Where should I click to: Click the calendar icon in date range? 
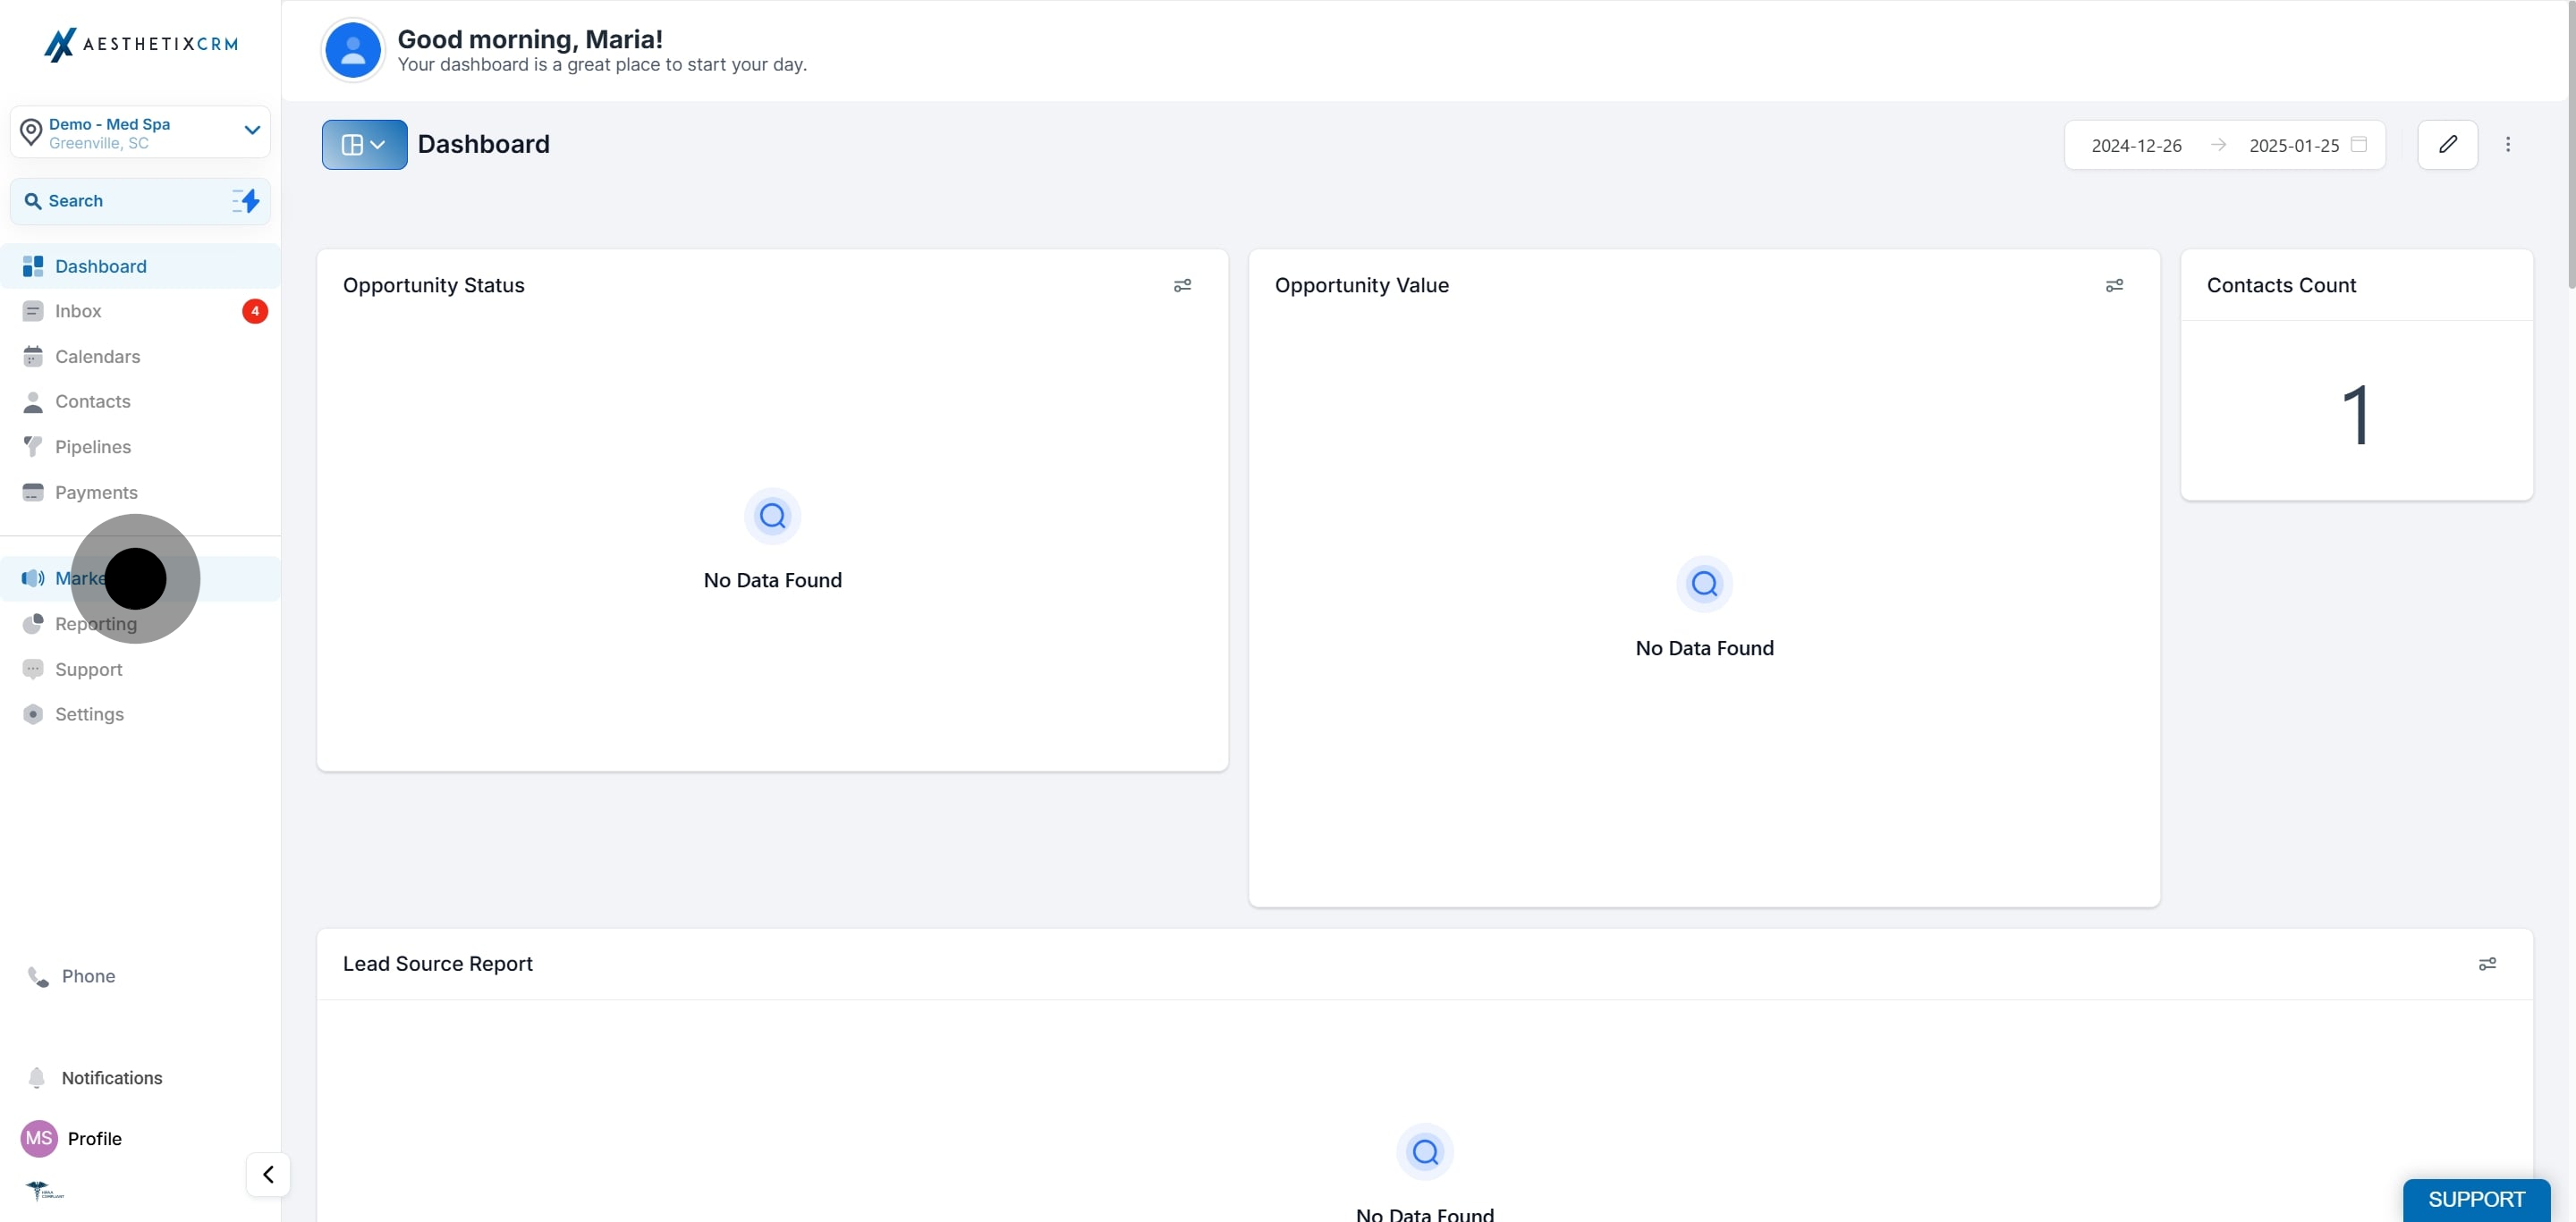point(2358,145)
